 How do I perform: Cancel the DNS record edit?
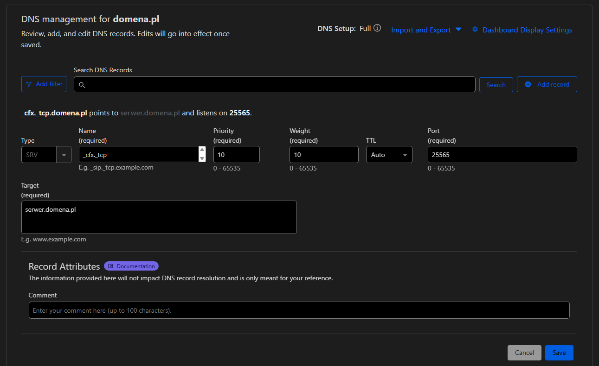click(x=524, y=353)
